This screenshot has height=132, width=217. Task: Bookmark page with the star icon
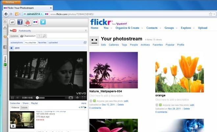click(210, 14)
